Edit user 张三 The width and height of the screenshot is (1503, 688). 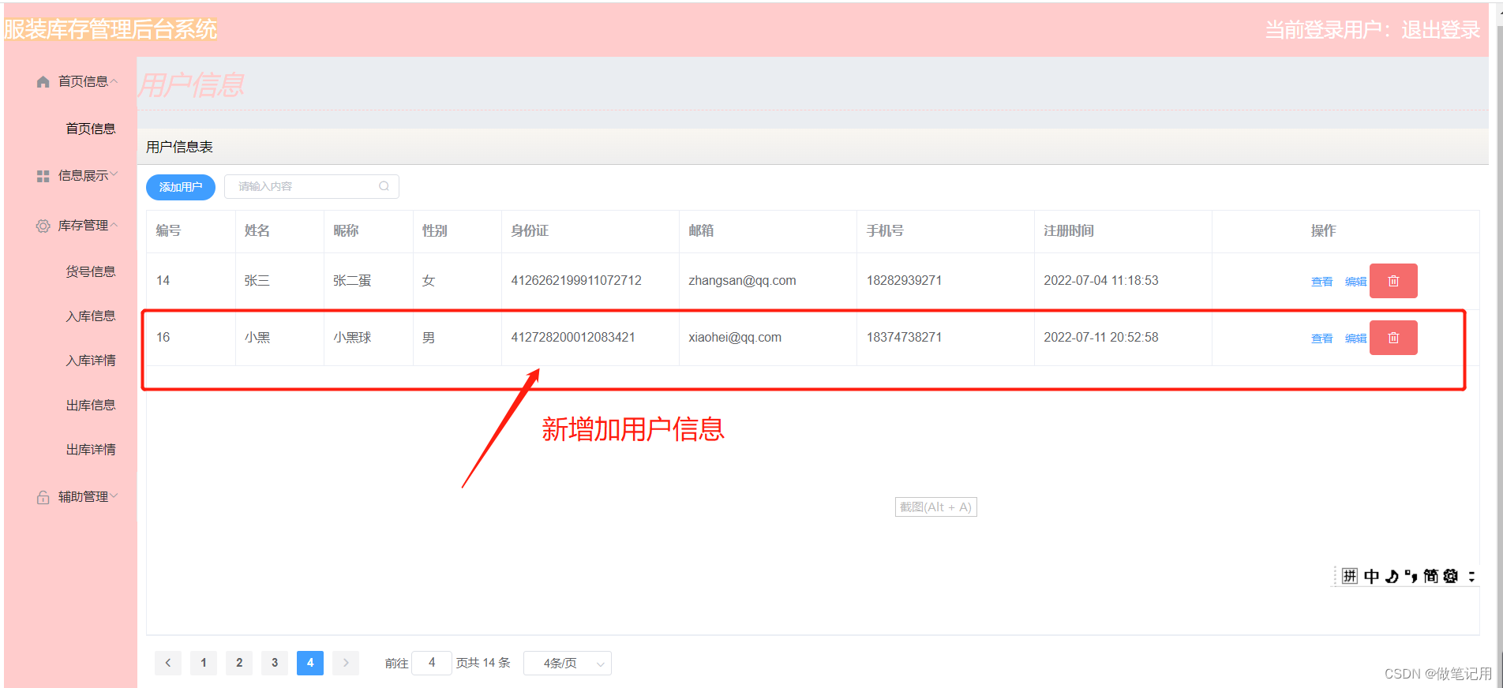1355,282
